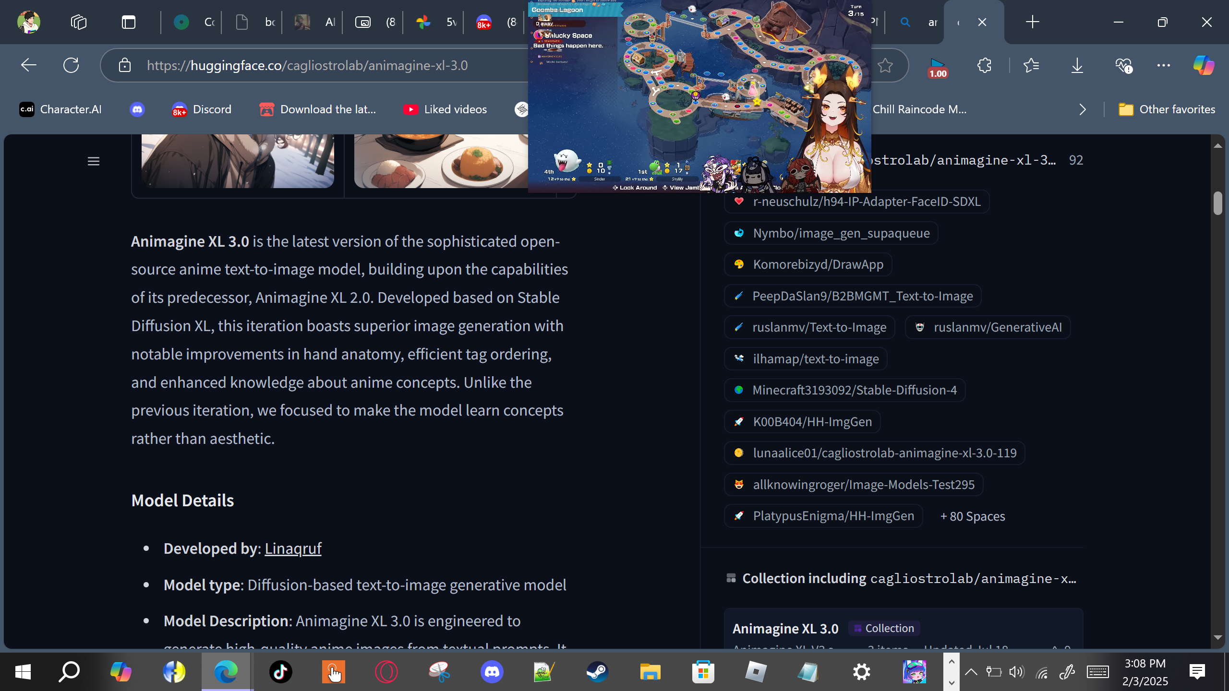Click the Goomba Lagoon picture-in-picture video
The width and height of the screenshot is (1229, 691).
pos(699,96)
